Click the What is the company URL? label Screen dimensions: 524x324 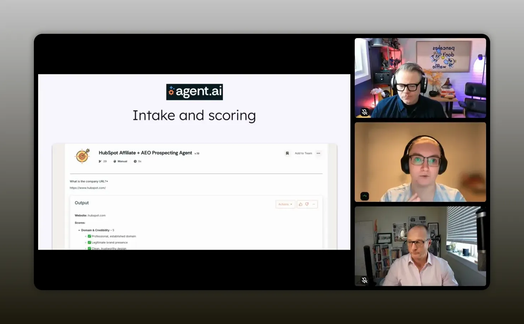point(89,182)
